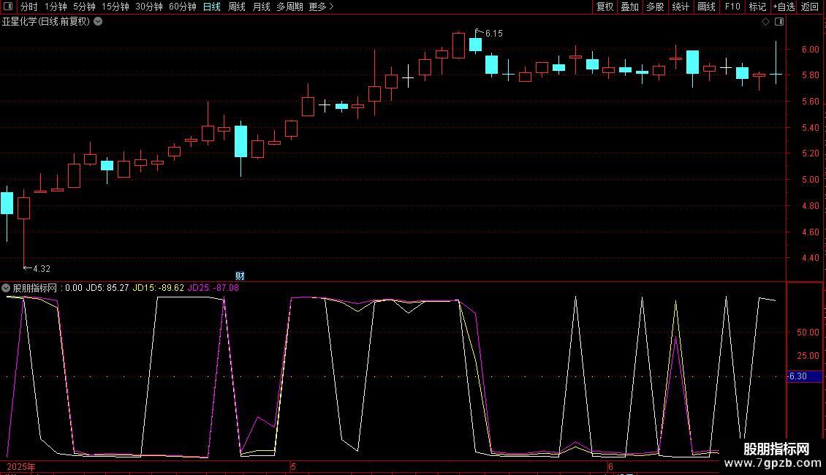Switch to 月线 monthly chart
826x475 pixels.
(261, 7)
